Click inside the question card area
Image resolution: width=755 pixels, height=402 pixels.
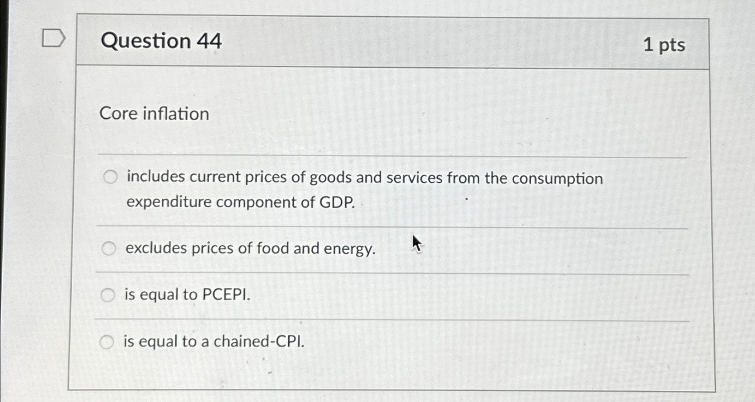tap(393, 203)
